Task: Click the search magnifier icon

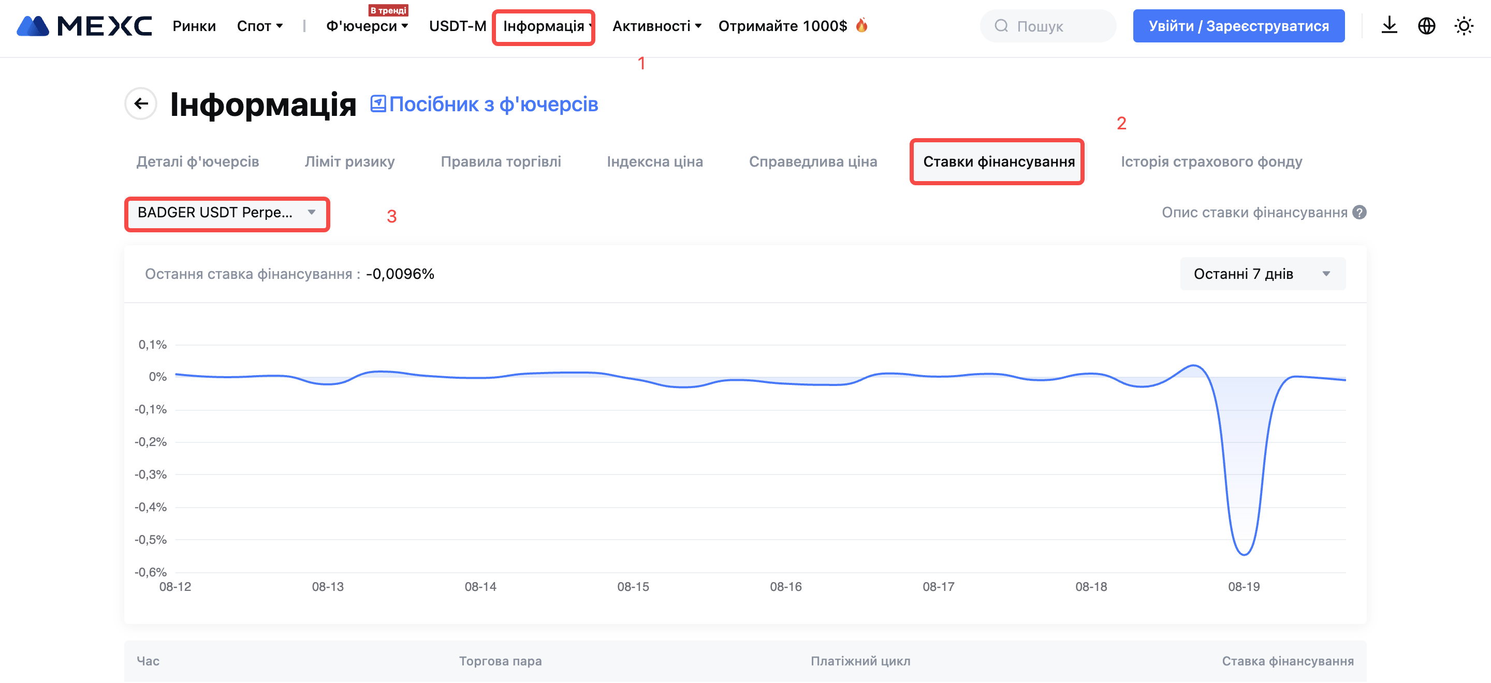Action: pyautogui.click(x=1001, y=26)
